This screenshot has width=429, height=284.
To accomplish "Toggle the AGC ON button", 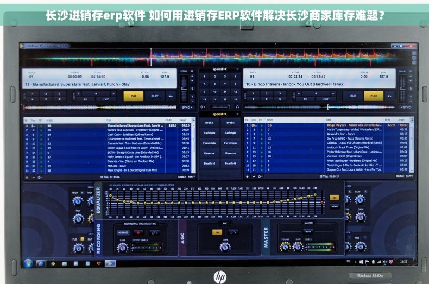I will [x=217, y=232].
